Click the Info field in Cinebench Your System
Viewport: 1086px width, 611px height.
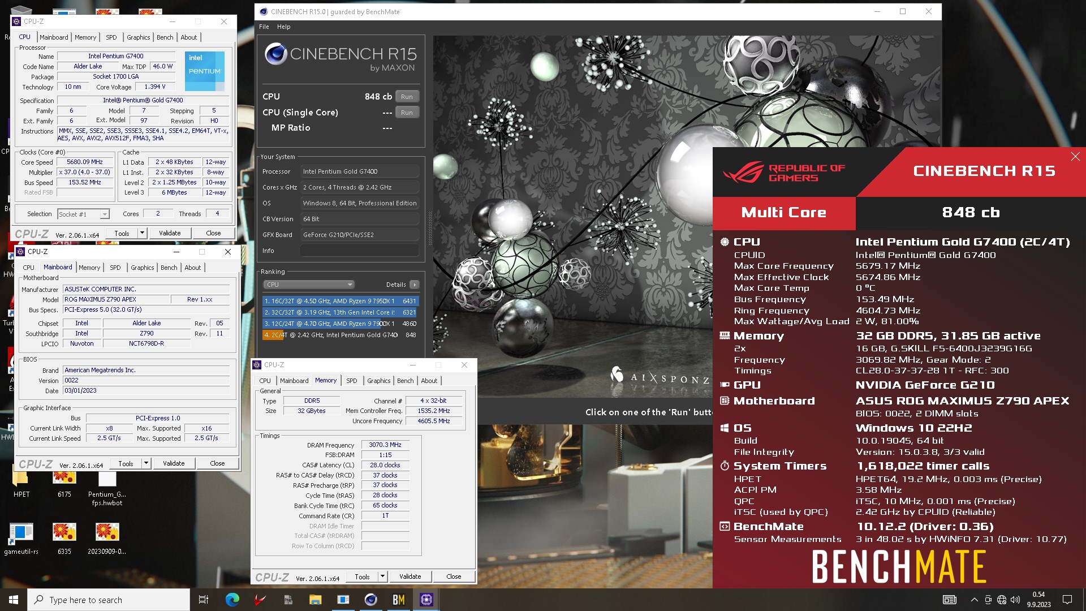360,251
